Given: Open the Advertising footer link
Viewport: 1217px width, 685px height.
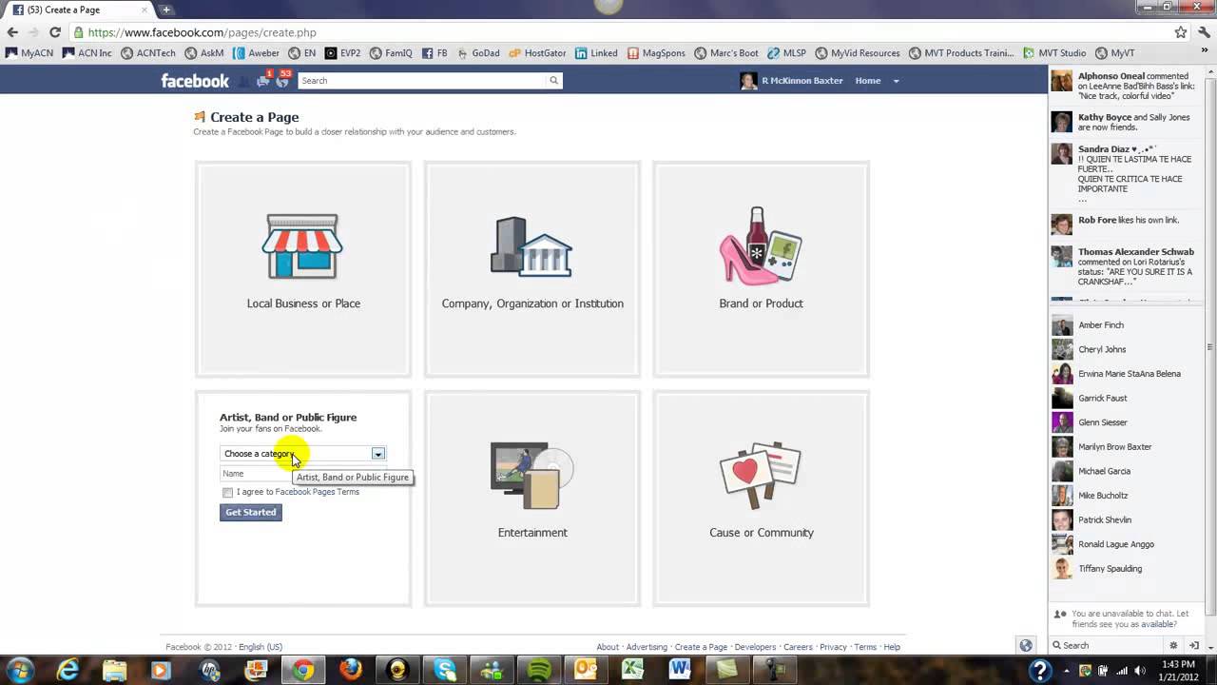Looking at the screenshot, I should pos(647,647).
